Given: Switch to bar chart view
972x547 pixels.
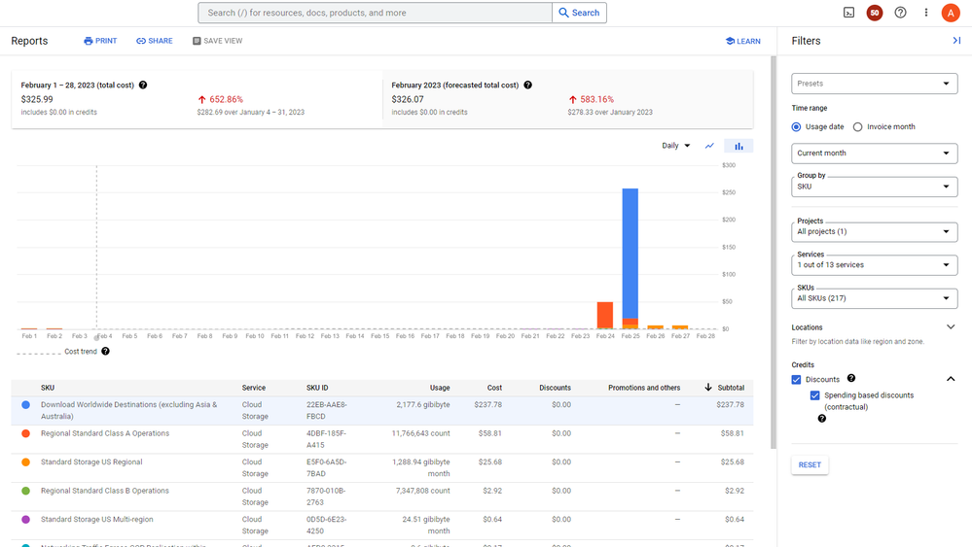Looking at the screenshot, I should click(x=738, y=146).
